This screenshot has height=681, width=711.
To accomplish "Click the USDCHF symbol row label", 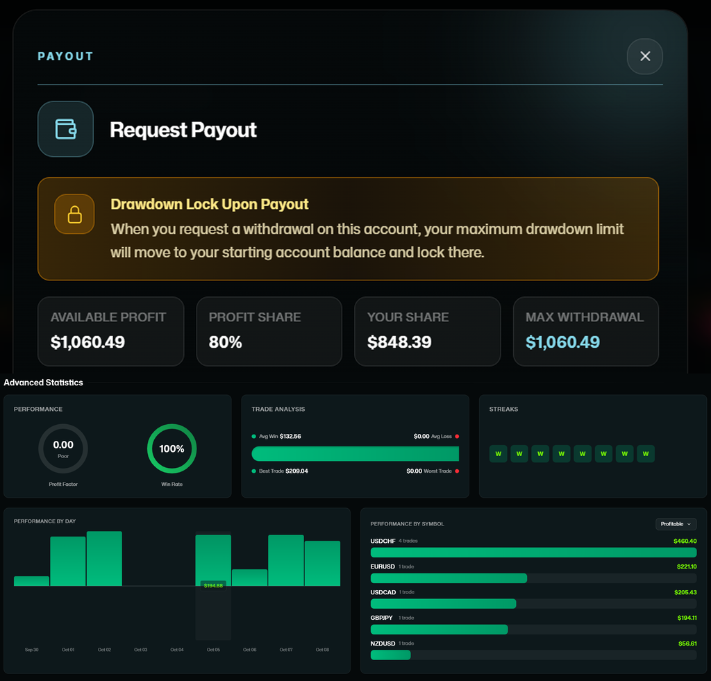I will (383, 541).
